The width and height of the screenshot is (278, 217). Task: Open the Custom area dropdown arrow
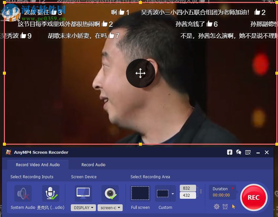(x=172, y=193)
